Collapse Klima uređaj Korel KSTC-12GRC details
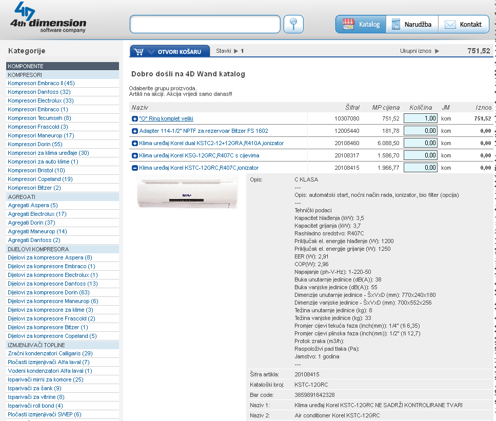This screenshot has width=496, height=421. click(135, 168)
